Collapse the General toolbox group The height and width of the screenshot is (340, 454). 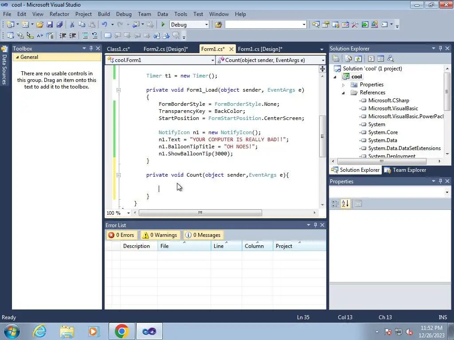click(x=17, y=57)
